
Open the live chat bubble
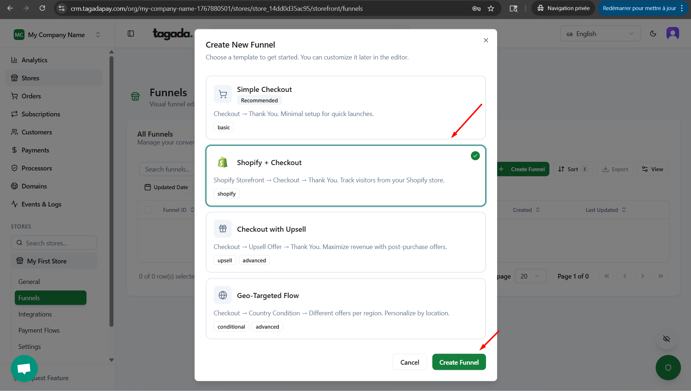pos(24,368)
